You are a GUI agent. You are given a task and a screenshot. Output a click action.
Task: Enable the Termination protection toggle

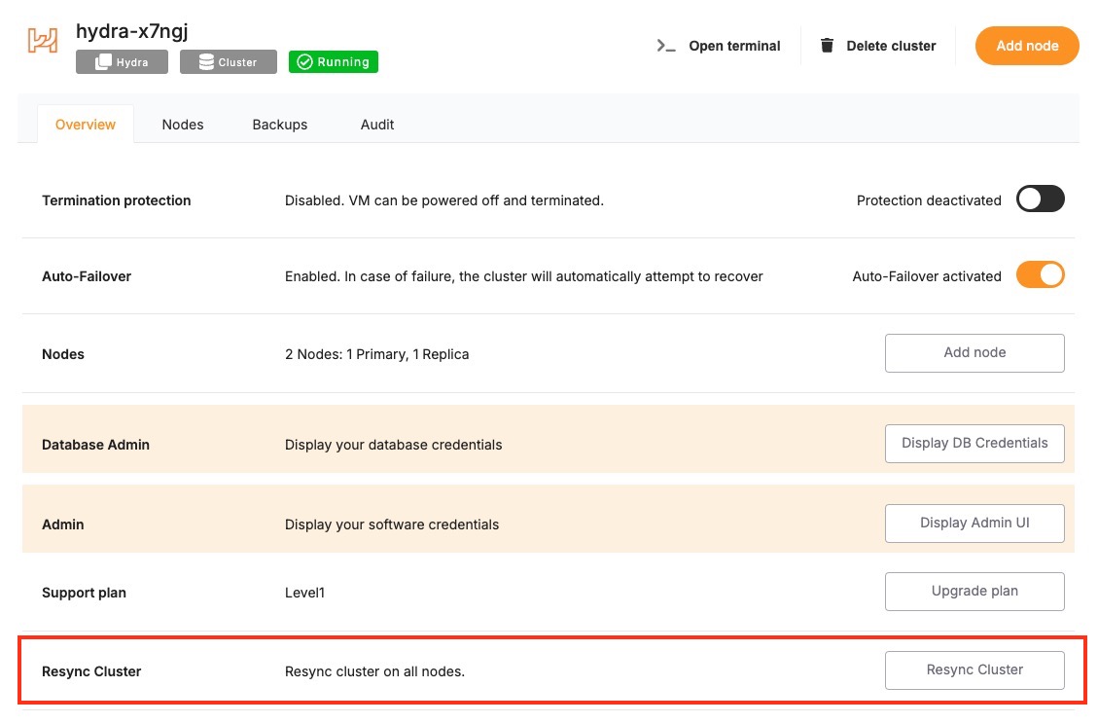(x=1040, y=199)
